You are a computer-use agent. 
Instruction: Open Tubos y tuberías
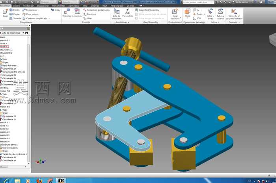220,14
